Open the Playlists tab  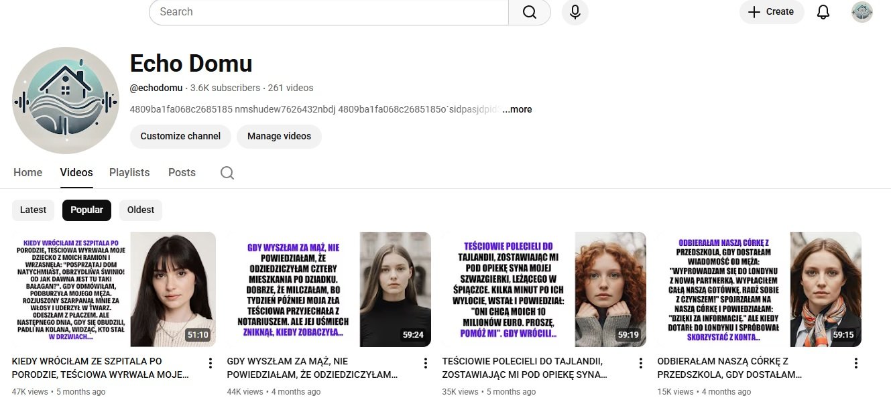pos(129,172)
